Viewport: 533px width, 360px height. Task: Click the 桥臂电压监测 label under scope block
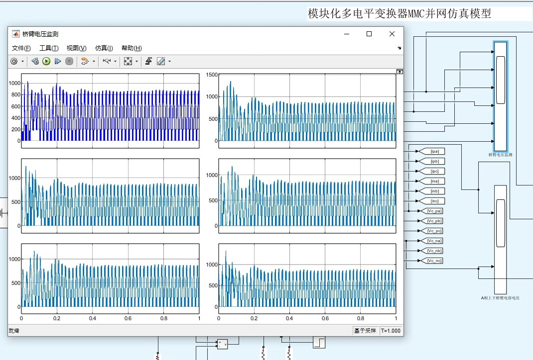[500, 155]
